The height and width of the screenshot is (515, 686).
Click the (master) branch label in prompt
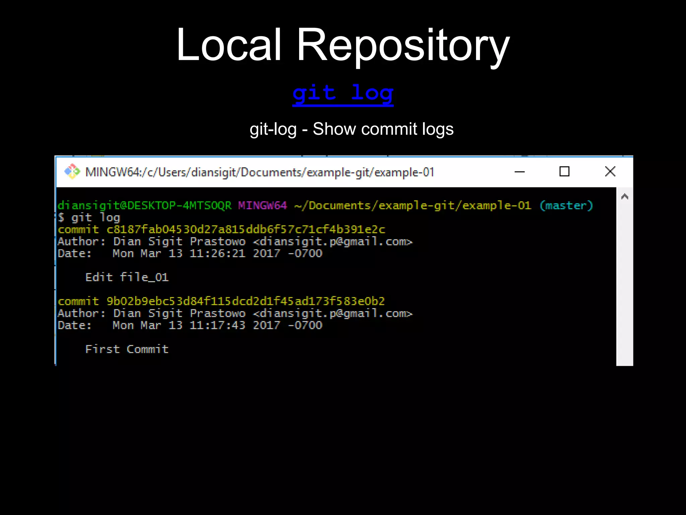pyautogui.click(x=566, y=206)
